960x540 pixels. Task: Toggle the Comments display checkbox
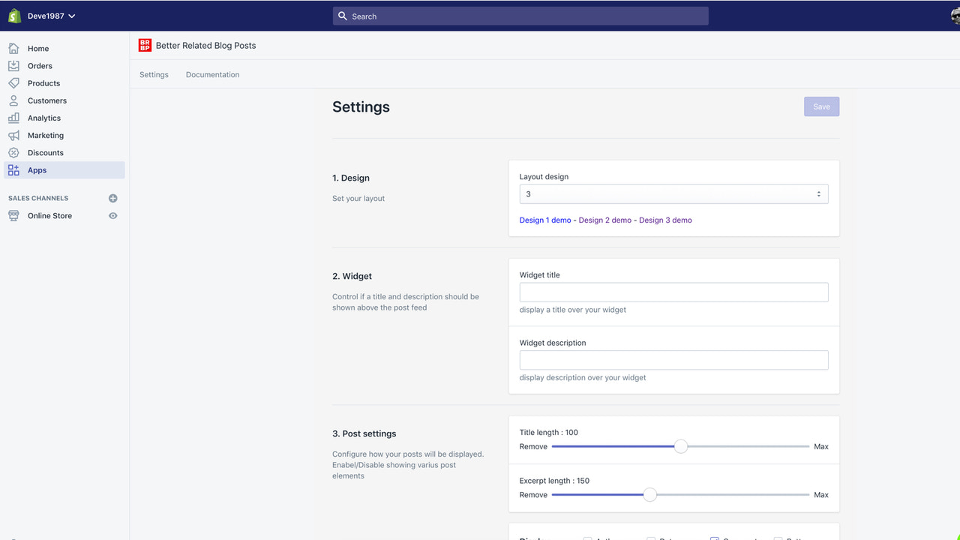pyautogui.click(x=714, y=538)
